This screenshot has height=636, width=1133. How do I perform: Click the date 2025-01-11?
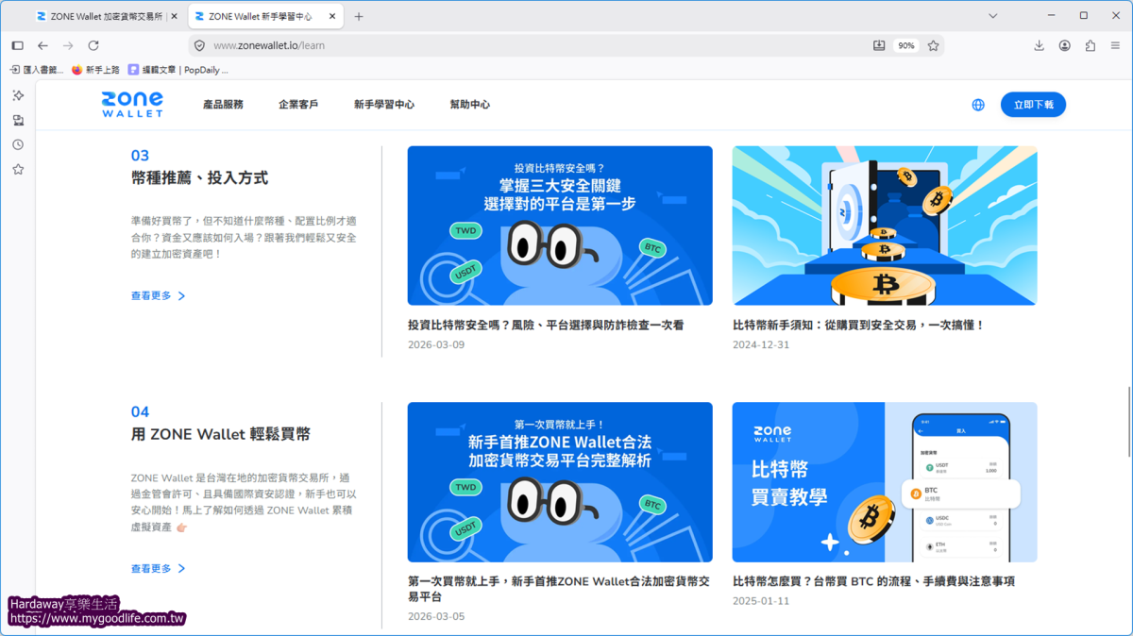click(x=761, y=601)
